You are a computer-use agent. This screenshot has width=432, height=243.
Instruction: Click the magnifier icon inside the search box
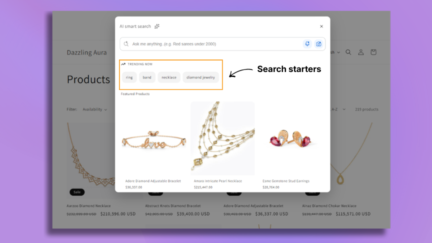126,44
